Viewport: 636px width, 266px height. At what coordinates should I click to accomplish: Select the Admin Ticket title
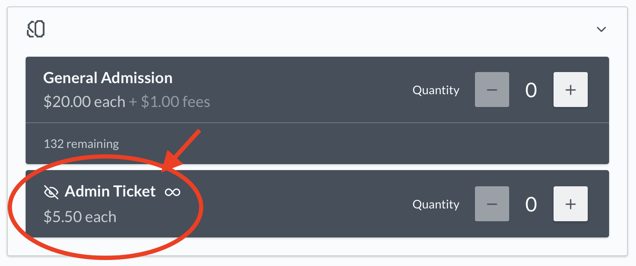coord(110,191)
